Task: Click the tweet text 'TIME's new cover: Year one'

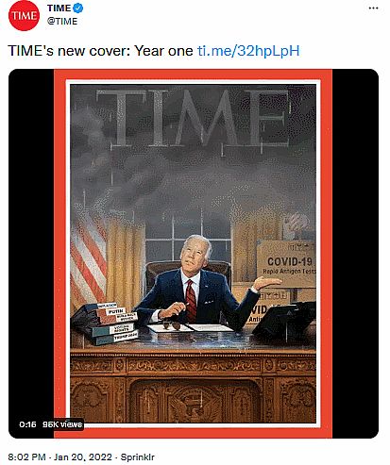Action: 100,51
